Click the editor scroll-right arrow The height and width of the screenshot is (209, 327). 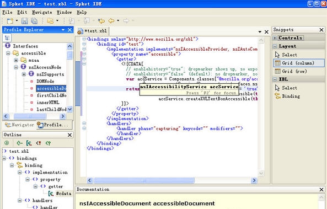point(254,180)
